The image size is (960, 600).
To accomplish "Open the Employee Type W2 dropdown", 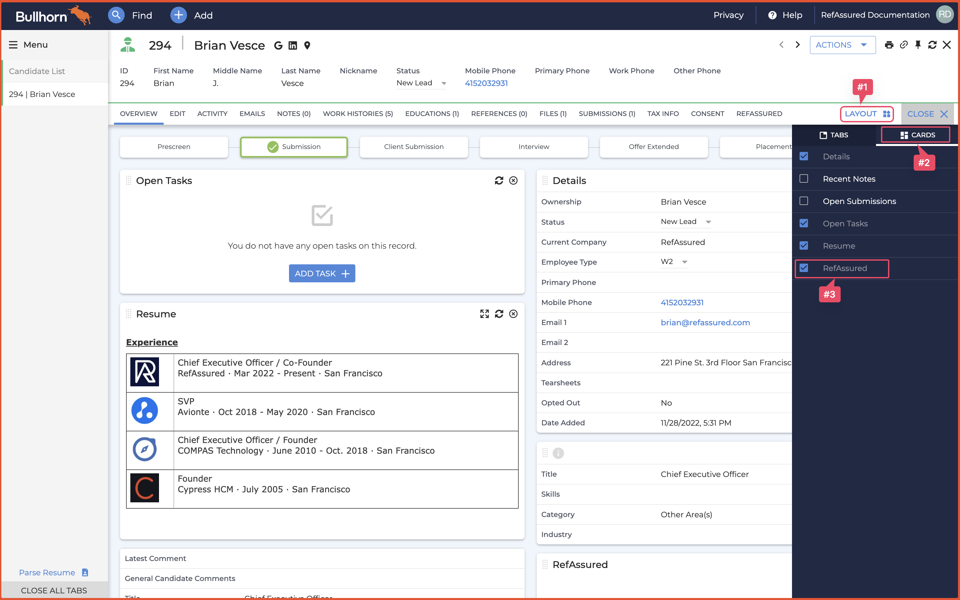I will click(x=685, y=262).
